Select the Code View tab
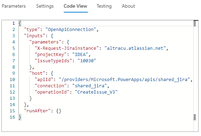201x136 pixels. coord(76,6)
